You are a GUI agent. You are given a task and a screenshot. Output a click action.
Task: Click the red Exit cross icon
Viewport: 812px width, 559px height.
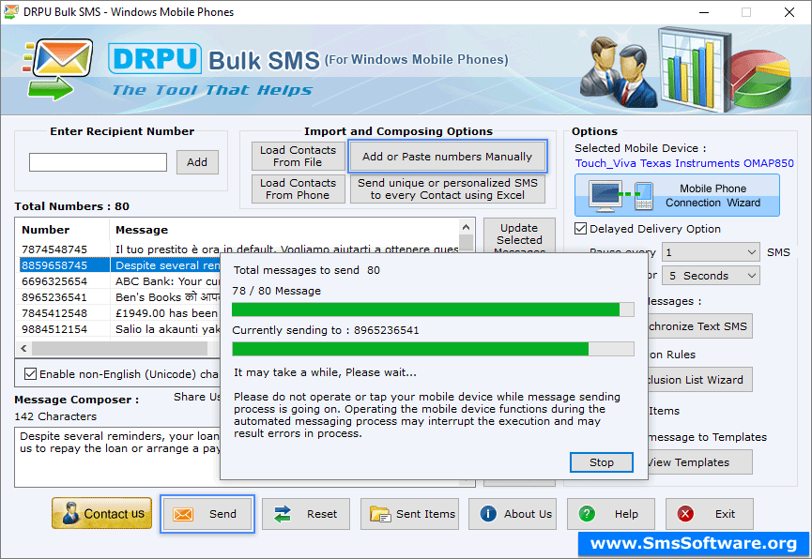[685, 514]
